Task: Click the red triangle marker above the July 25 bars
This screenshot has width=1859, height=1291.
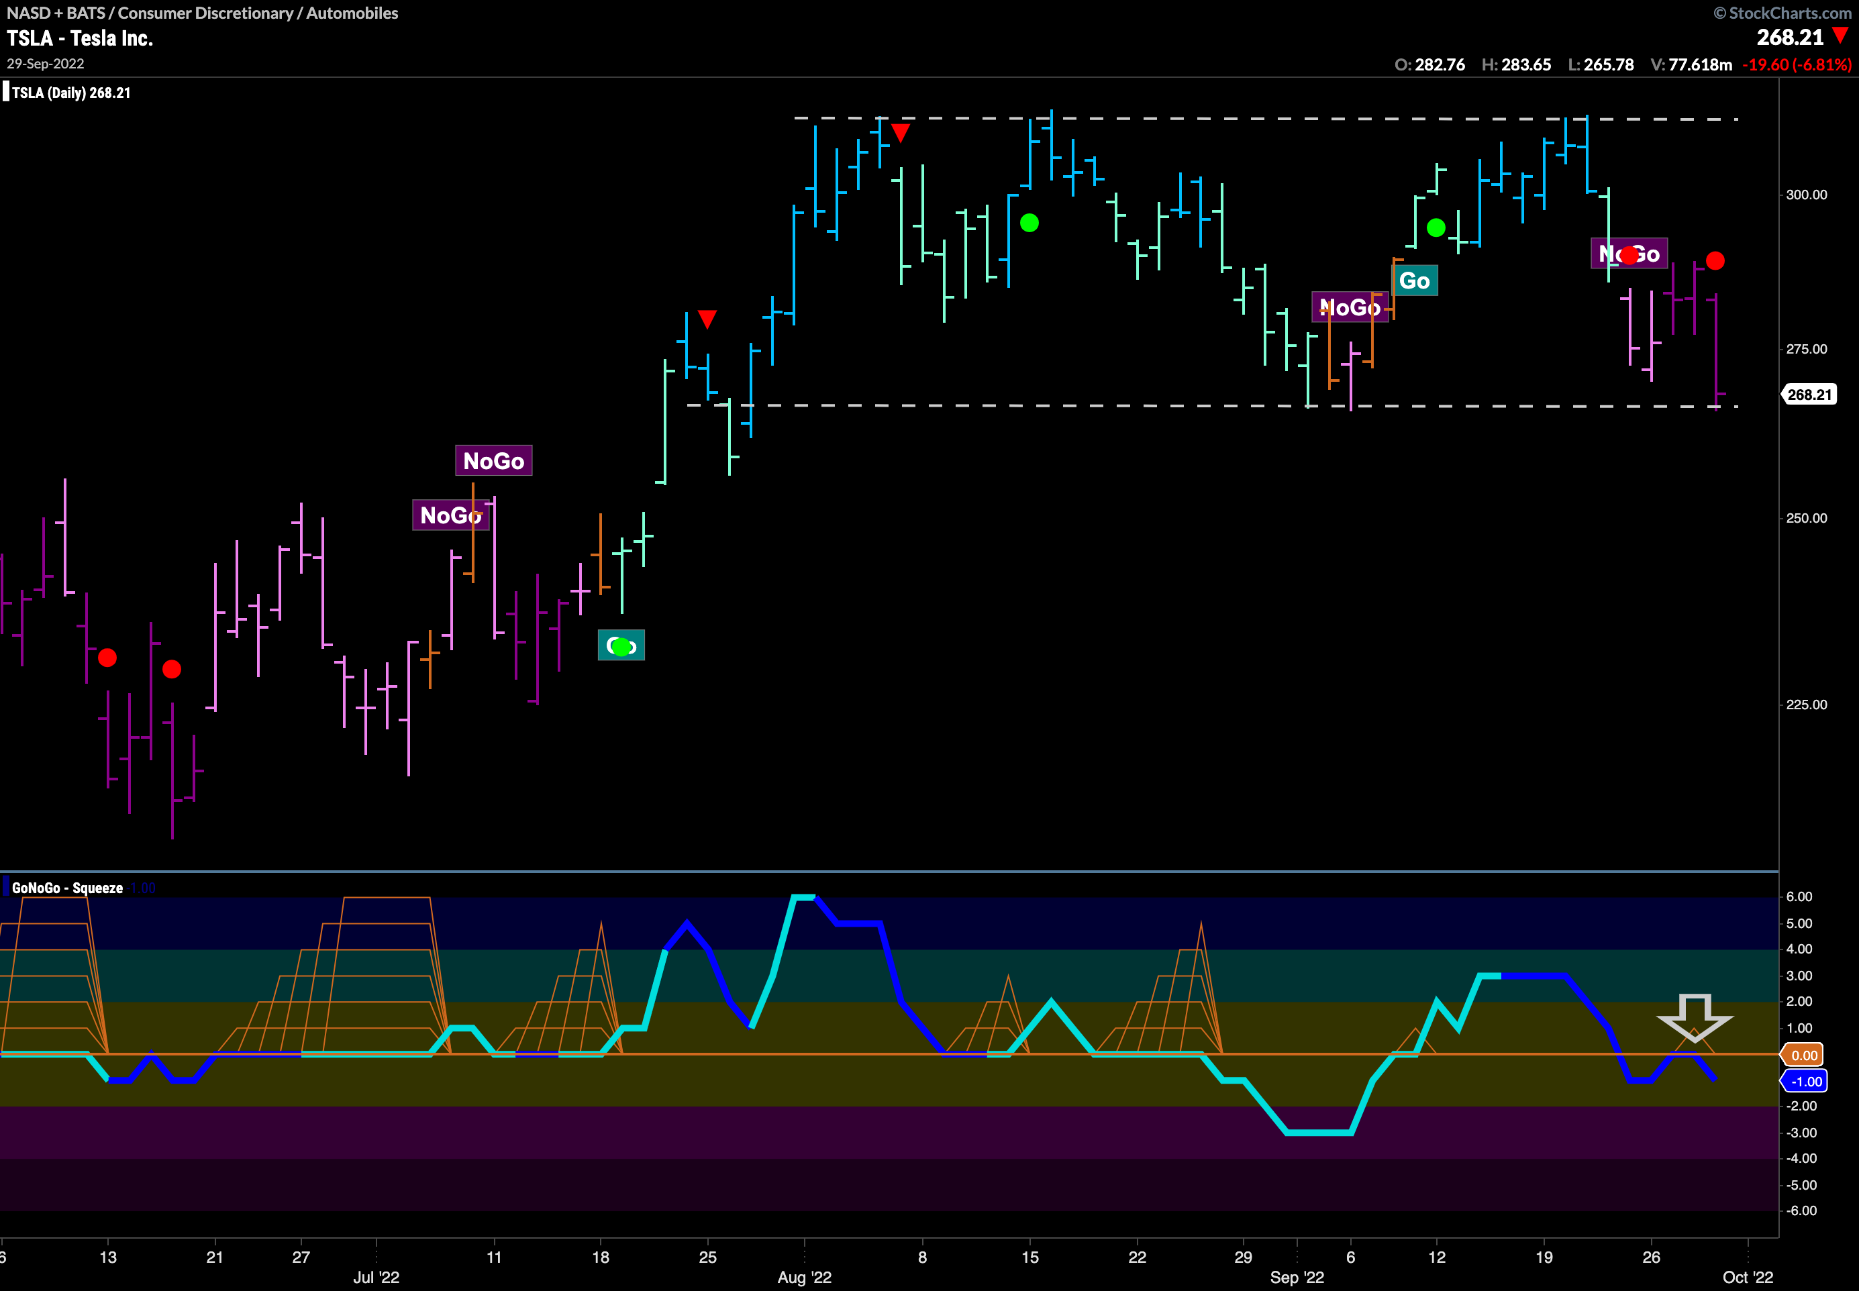Action: click(707, 319)
